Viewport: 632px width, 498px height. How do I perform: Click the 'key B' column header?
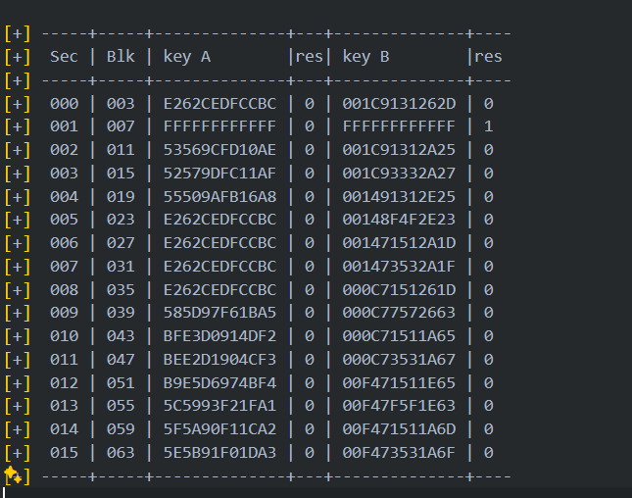[x=365, y=57]
